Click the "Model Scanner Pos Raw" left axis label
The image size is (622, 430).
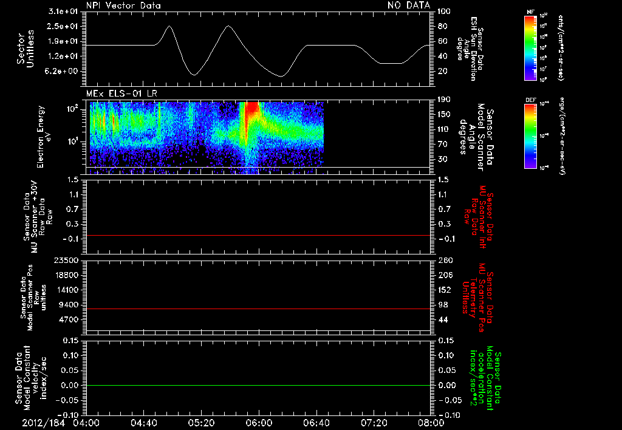click(33, 298)
